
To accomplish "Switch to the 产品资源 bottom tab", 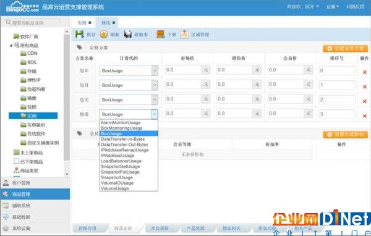I will click(x=195, y=228).
